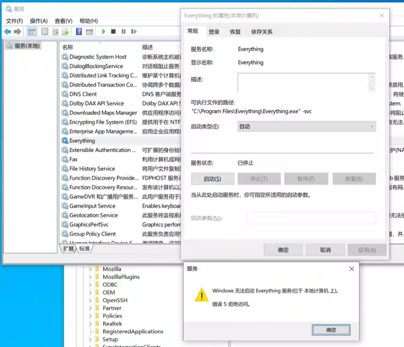
Task: Select the Geolocation Service row
Action: [x=93, y=215]
